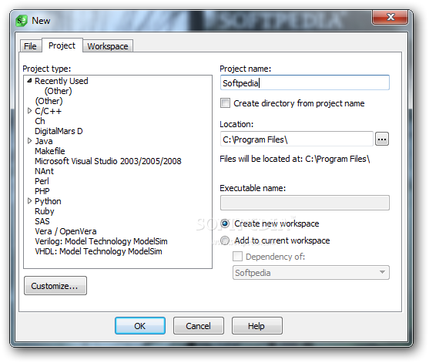Screen dimensions: 429x363
Task: Open the Dependency of Softpedia dropdown
Action: pyautogui.click(x=311, y=273)
